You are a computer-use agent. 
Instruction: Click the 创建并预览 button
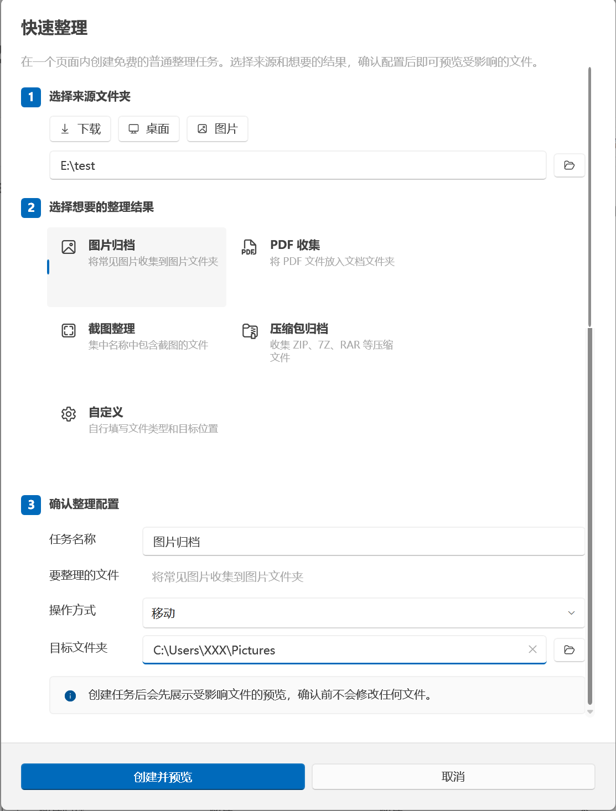click(x=163, y=777)
